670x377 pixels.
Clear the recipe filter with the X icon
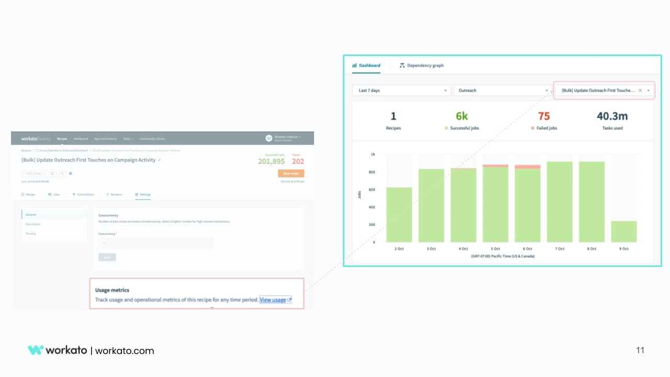640,91
